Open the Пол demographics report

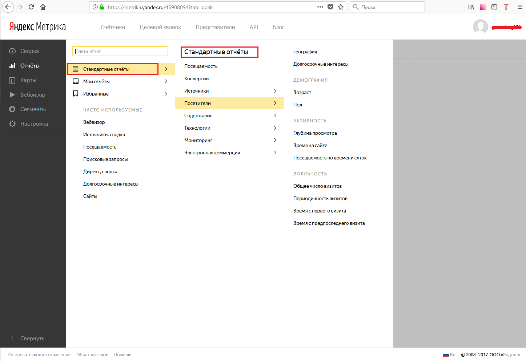click(x=298, y=105)
